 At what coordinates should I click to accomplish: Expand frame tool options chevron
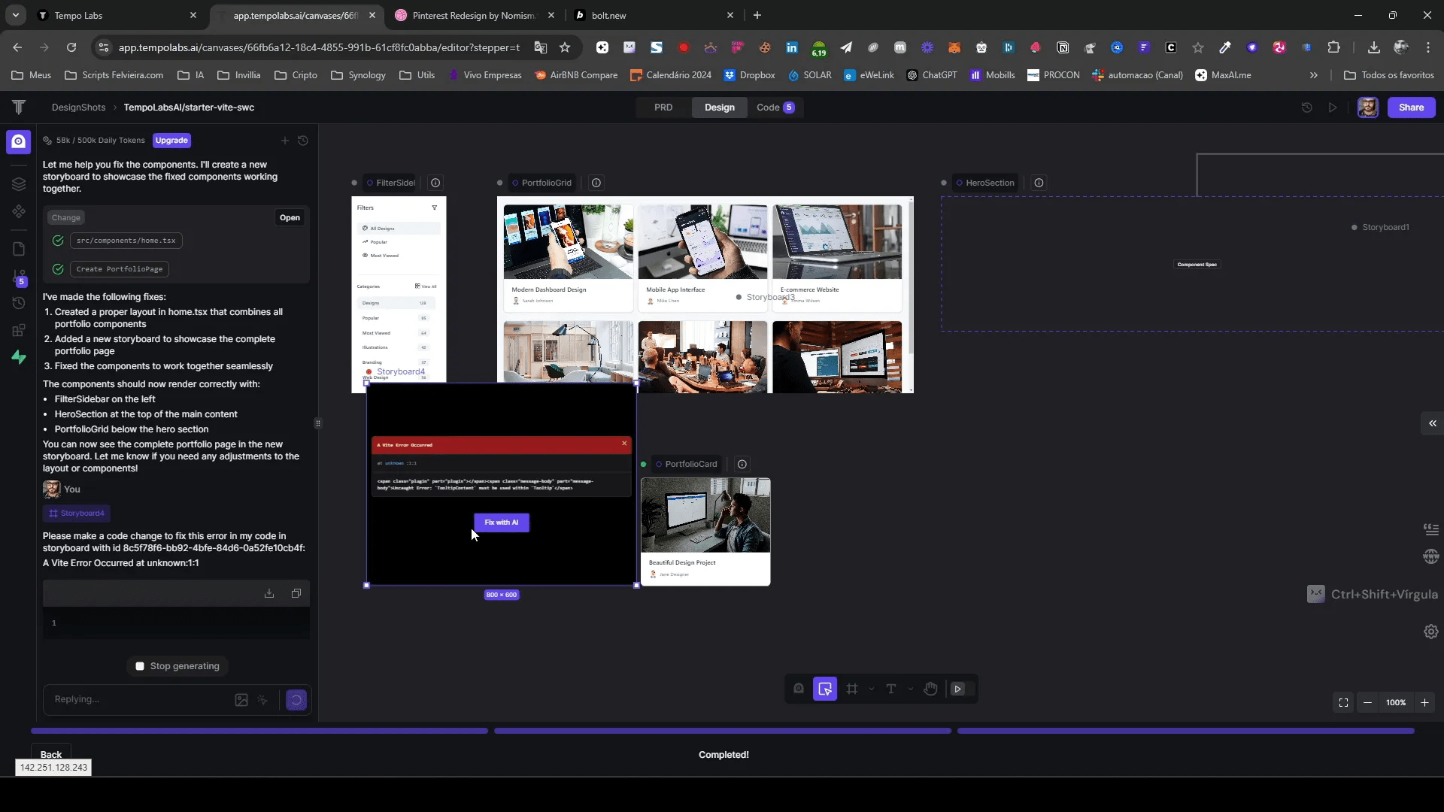point(872,689)
